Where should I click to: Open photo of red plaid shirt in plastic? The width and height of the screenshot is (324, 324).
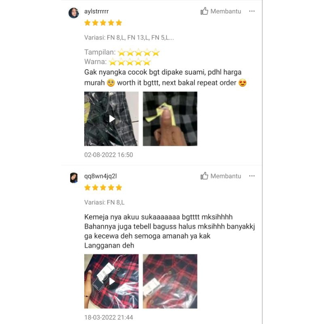(170, 281)
